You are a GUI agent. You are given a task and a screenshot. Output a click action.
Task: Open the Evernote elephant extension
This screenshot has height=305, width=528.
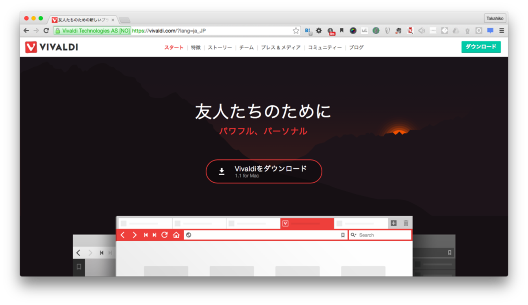pos(399,30)
